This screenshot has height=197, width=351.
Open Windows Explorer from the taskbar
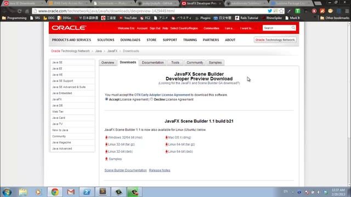click(x=23, y=192)
